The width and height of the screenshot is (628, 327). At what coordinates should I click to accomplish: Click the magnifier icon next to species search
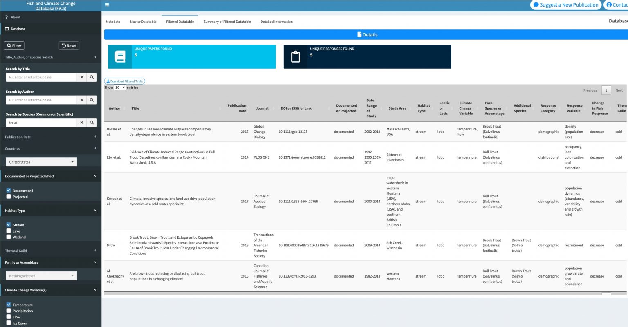click(92, 123)
